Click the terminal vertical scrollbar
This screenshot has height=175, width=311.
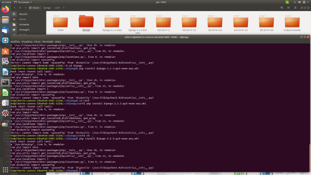(x=310, y=158)
